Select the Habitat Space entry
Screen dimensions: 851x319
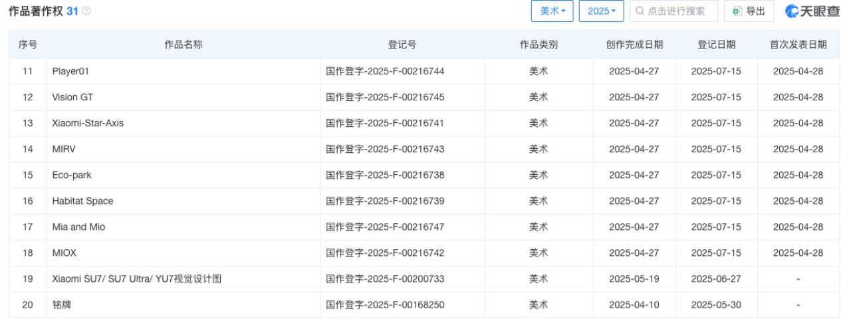[82, 201]
